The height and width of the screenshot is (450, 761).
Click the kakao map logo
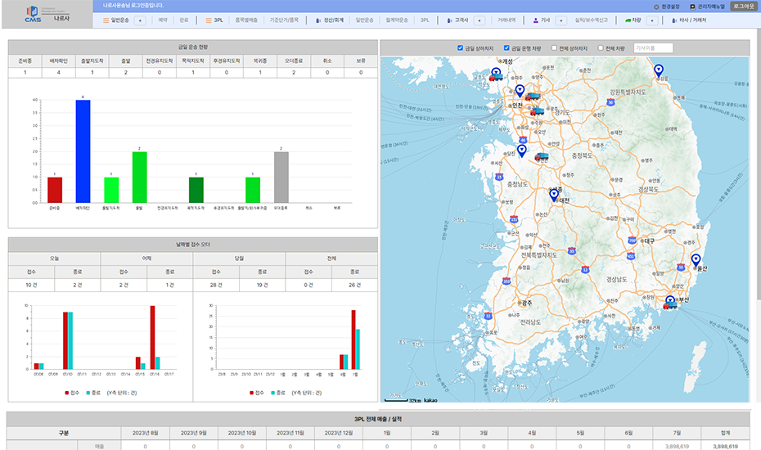point(430,400)
